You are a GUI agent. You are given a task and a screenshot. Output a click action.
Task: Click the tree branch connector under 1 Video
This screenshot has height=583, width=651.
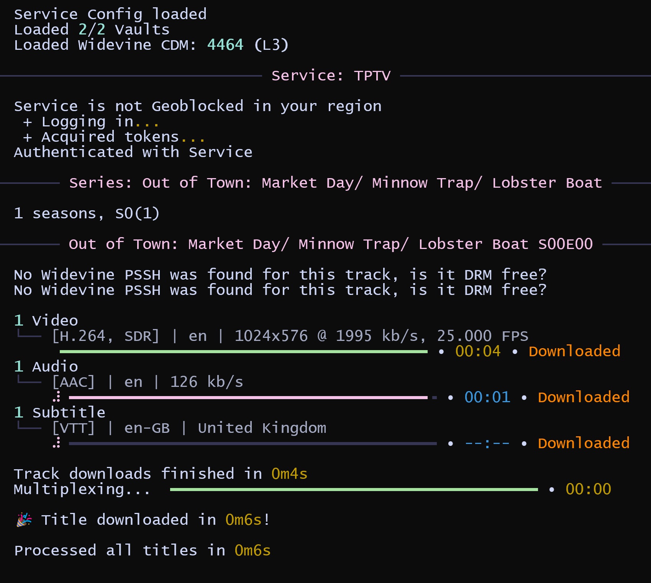(x=29, y=335)
